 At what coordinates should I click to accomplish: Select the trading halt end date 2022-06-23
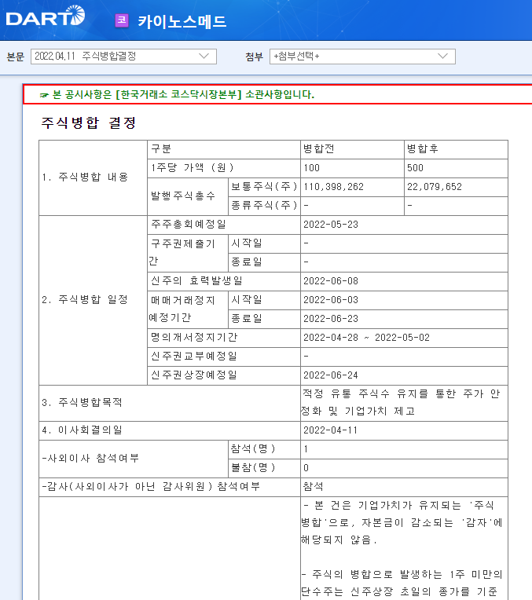(x=331, y=319)
